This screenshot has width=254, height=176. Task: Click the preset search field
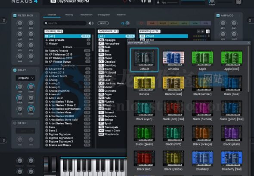(65, 23)
